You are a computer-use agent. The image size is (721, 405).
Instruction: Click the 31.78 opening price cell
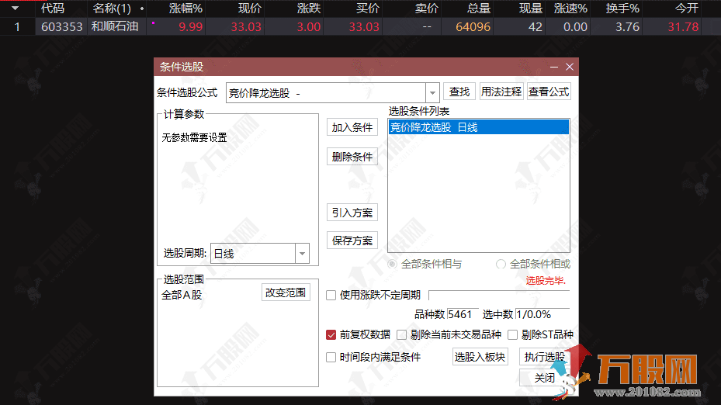683,26
